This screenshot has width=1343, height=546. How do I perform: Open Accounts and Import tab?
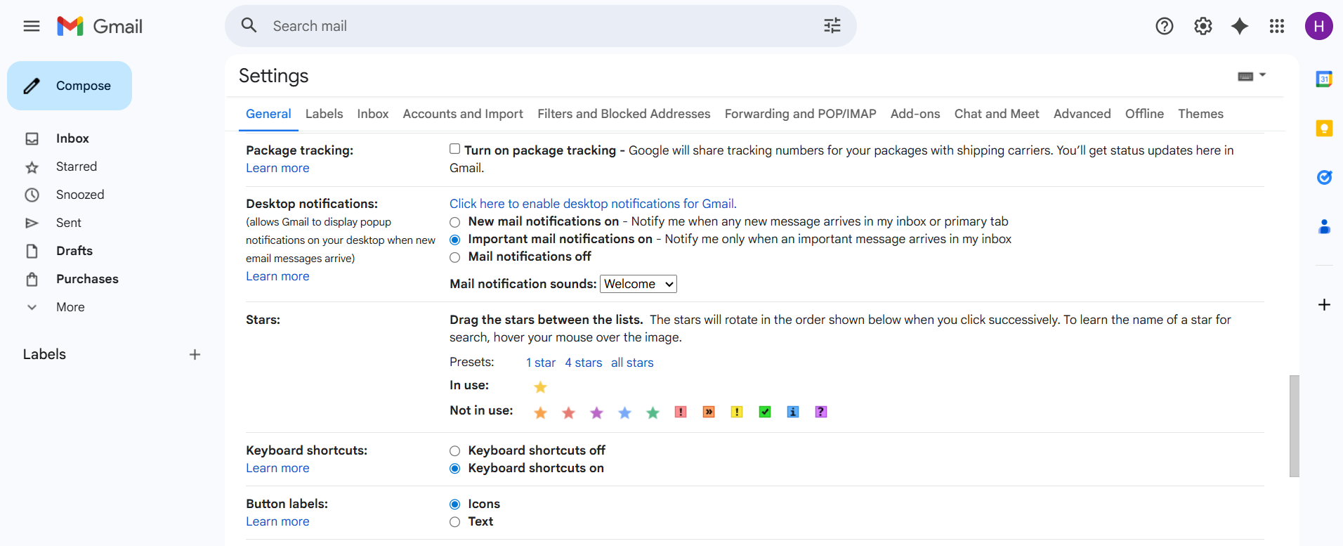tap(463, 114)
